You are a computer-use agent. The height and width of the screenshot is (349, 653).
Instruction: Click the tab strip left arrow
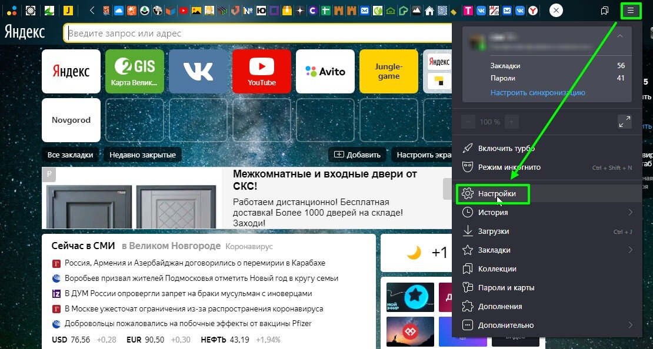coord(92,11)
